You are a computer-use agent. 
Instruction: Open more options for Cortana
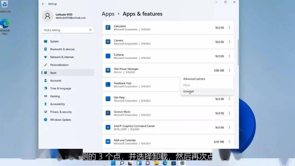[229, 56]
